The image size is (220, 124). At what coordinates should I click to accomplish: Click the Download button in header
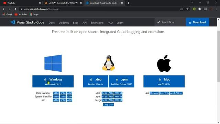[x=197, y=22]
